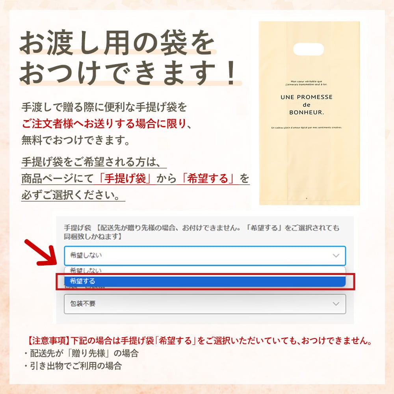Screen dimensions: 394x394
Task: Click the お渡し用の袋を headline
Action: point(117,43)
